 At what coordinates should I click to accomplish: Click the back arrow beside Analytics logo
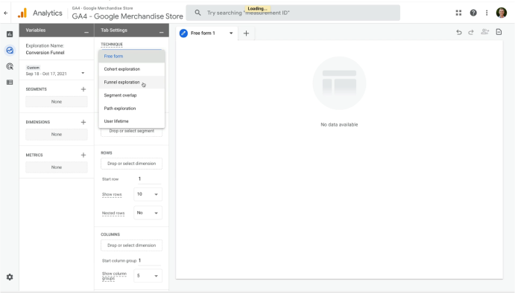point(5,13)
